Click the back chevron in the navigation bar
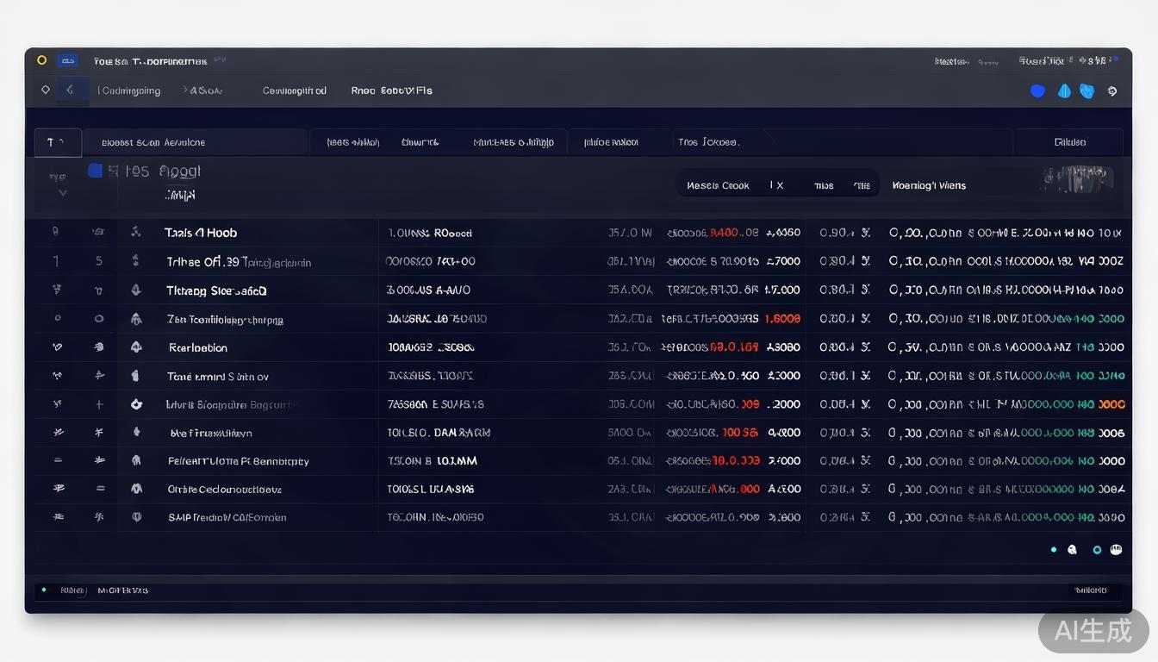 tap(71, 90)
